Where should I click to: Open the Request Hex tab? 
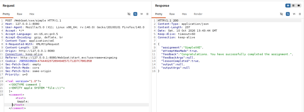(x=32, y=14)
